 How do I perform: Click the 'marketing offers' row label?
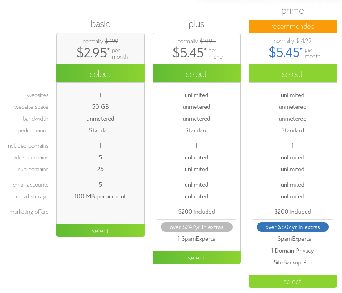click(29, 212)
